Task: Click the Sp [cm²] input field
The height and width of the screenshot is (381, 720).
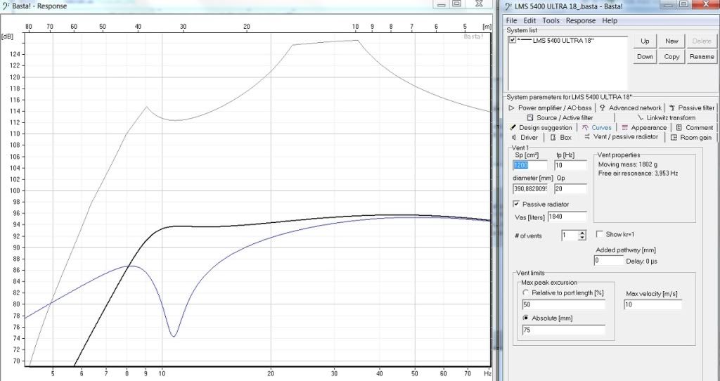Action: pos(530,165)
